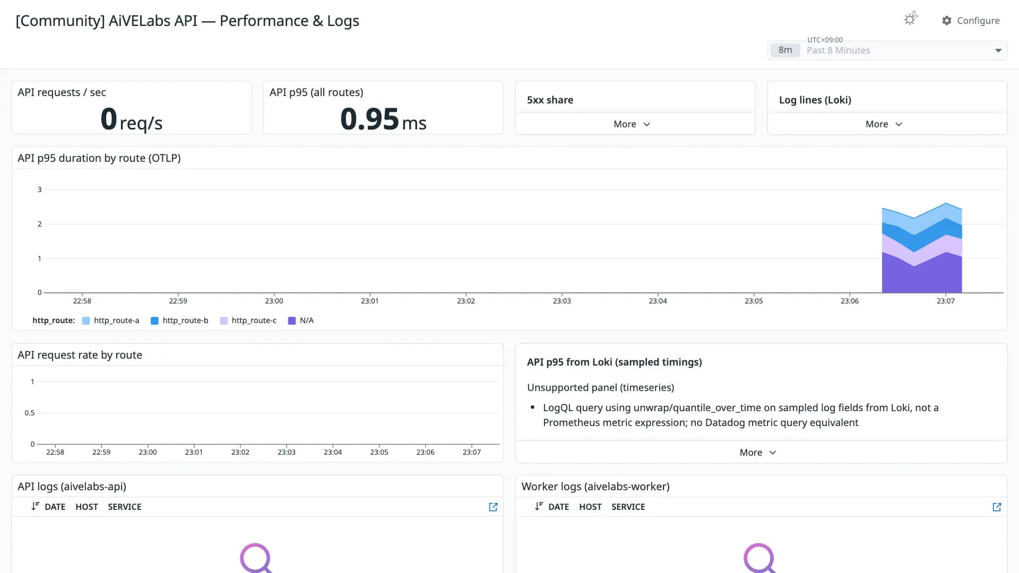Toggle the dark/light theme icon
The height and width of the screenshot is (573, 1019).
click(911, 19)
